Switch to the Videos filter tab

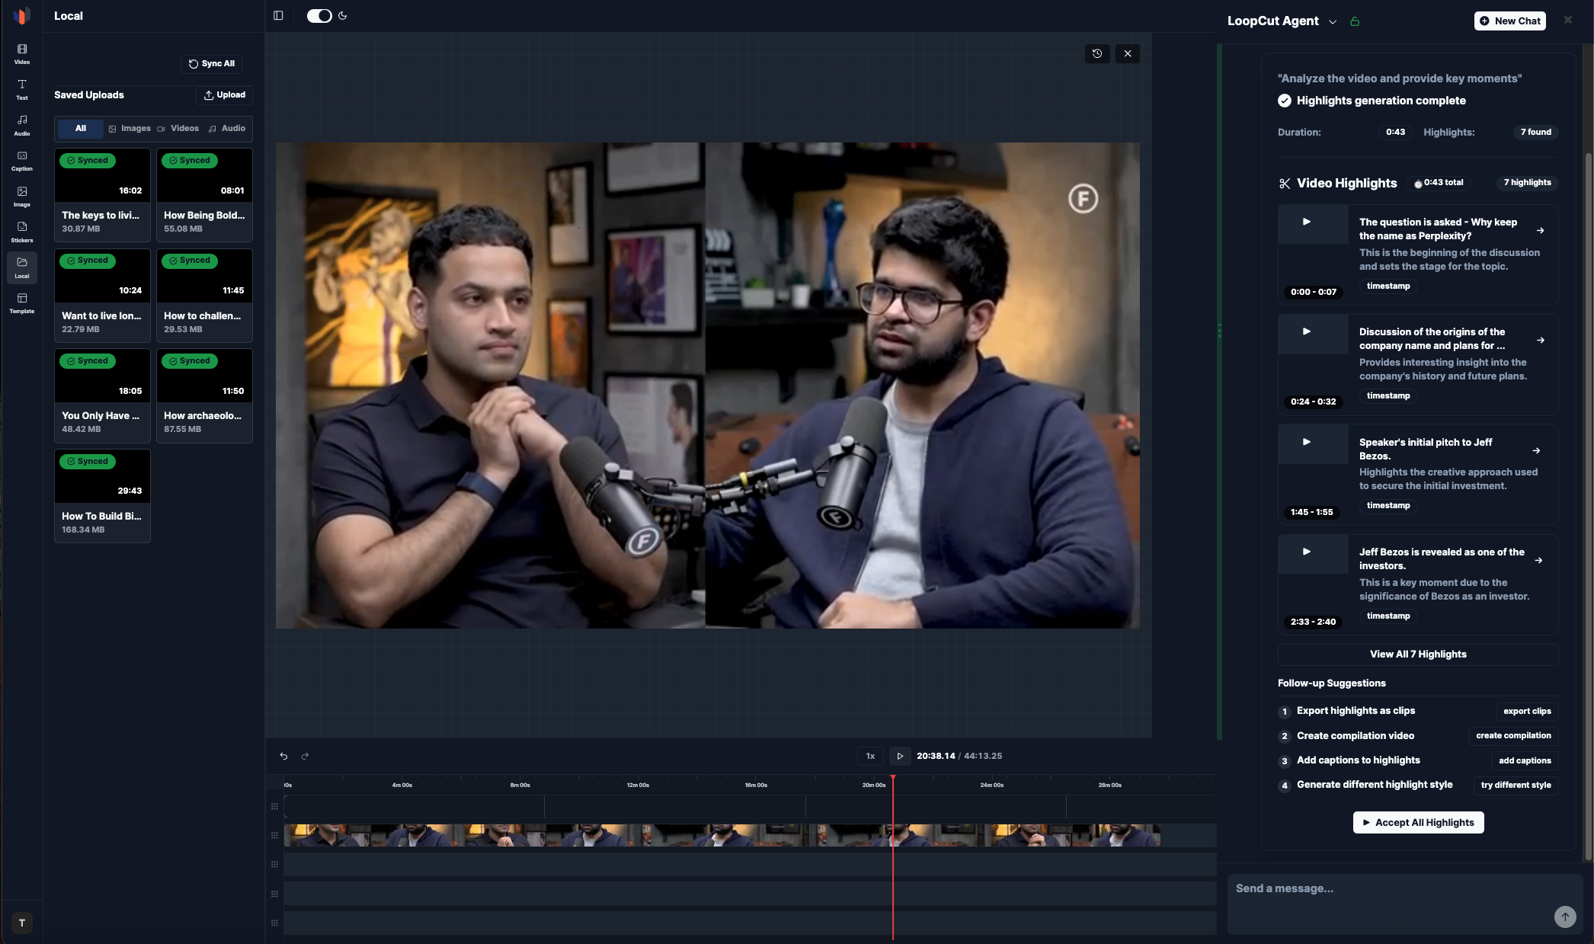(x=178, y=128)
